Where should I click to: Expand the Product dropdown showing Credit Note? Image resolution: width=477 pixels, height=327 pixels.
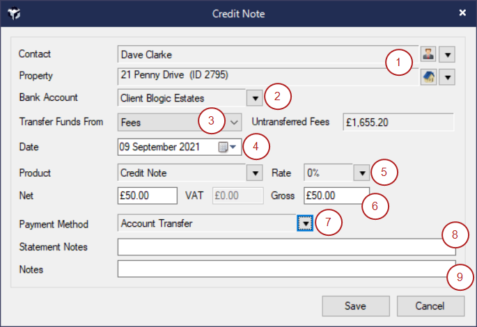tap(255, 173)
